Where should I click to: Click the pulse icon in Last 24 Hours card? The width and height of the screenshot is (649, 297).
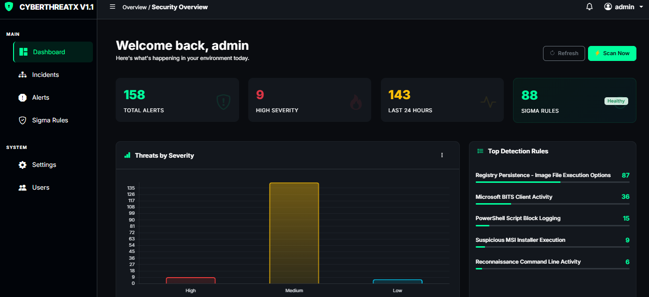[x=488, y=102]
